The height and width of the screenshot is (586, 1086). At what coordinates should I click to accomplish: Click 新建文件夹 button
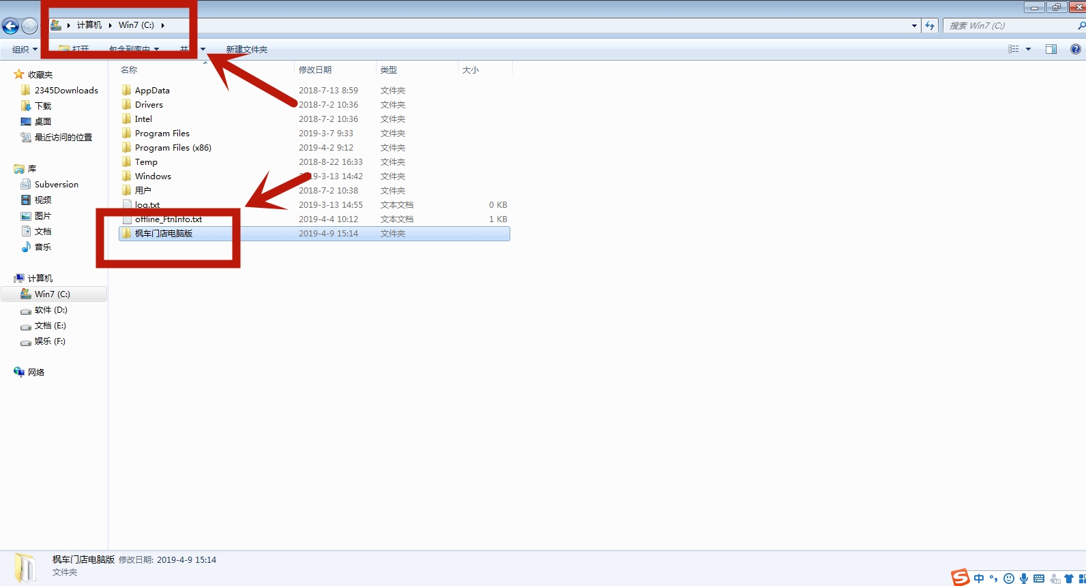(x=246, y=49)
